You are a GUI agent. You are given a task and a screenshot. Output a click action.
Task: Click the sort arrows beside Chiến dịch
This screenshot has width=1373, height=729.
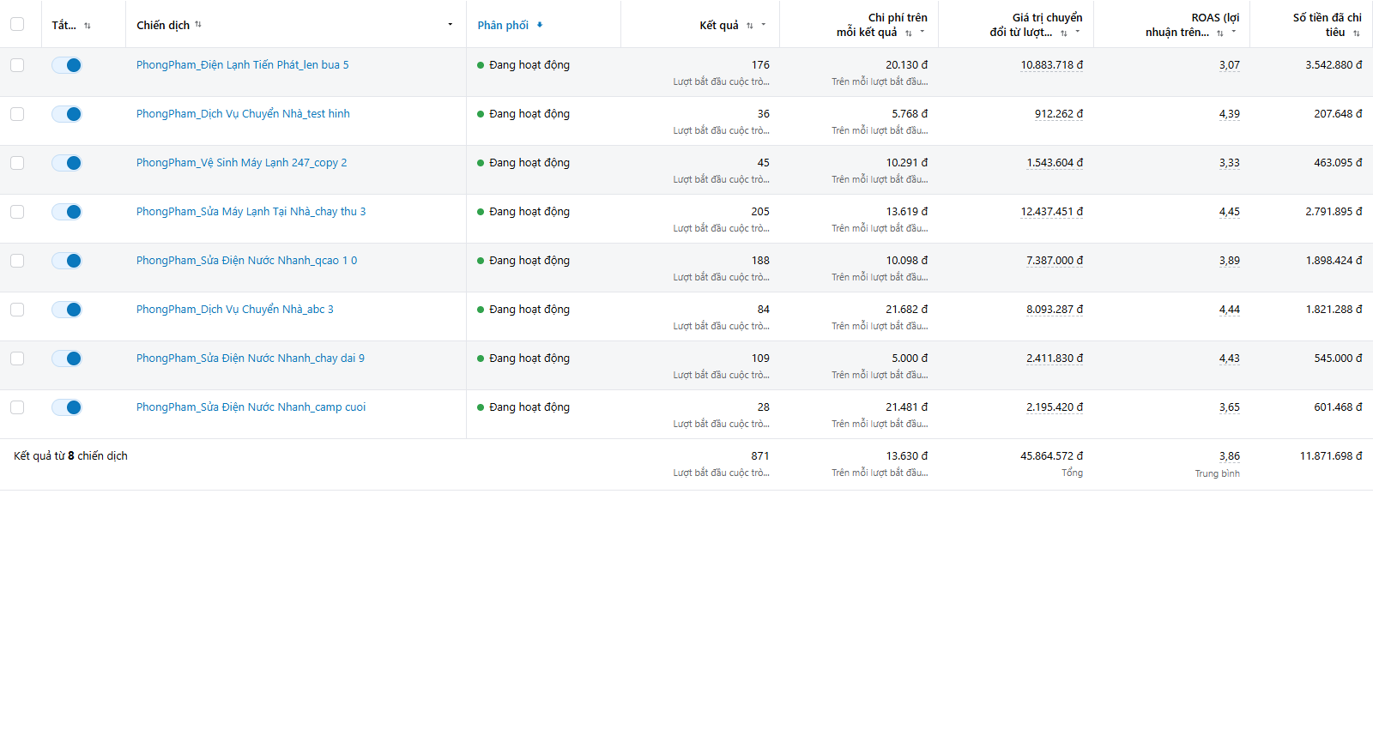coord(198,24)
